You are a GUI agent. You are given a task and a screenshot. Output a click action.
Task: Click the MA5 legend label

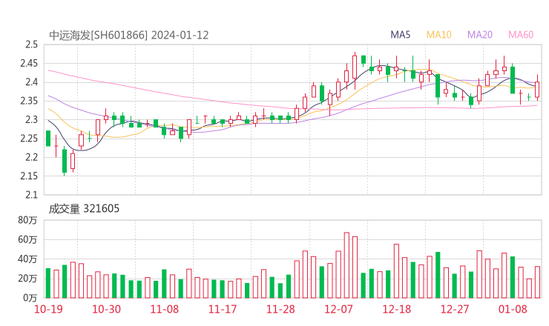(400, 35)
